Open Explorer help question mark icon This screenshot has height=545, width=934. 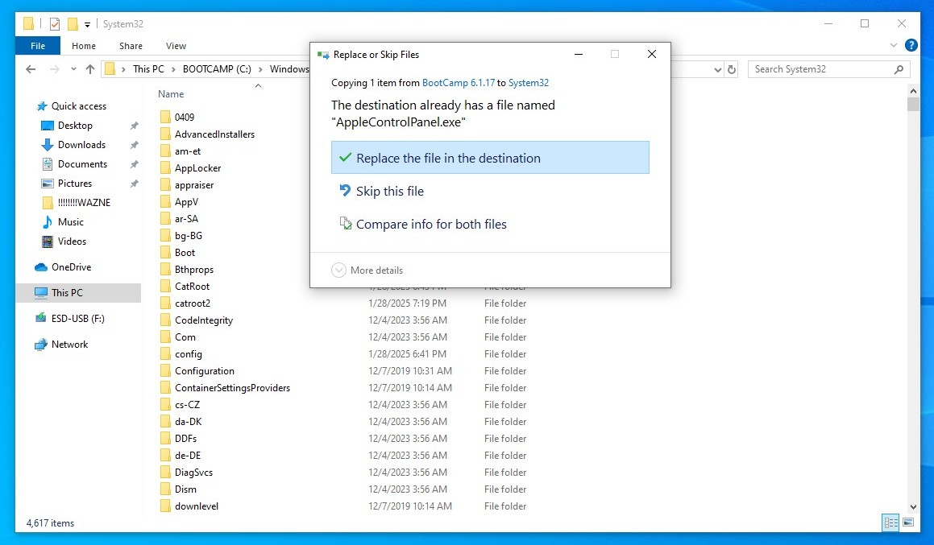click(x=911, y=44)
